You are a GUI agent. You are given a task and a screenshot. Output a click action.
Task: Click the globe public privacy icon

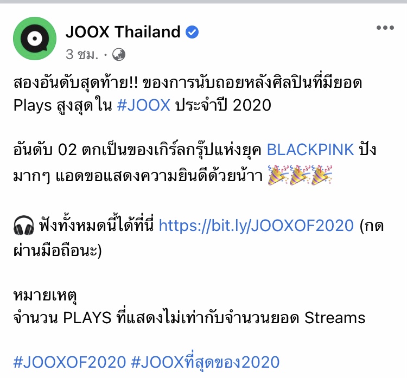[x=119, y=55]
